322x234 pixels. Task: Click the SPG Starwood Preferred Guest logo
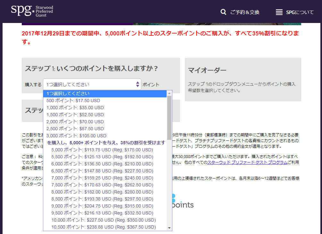[32, 11]
